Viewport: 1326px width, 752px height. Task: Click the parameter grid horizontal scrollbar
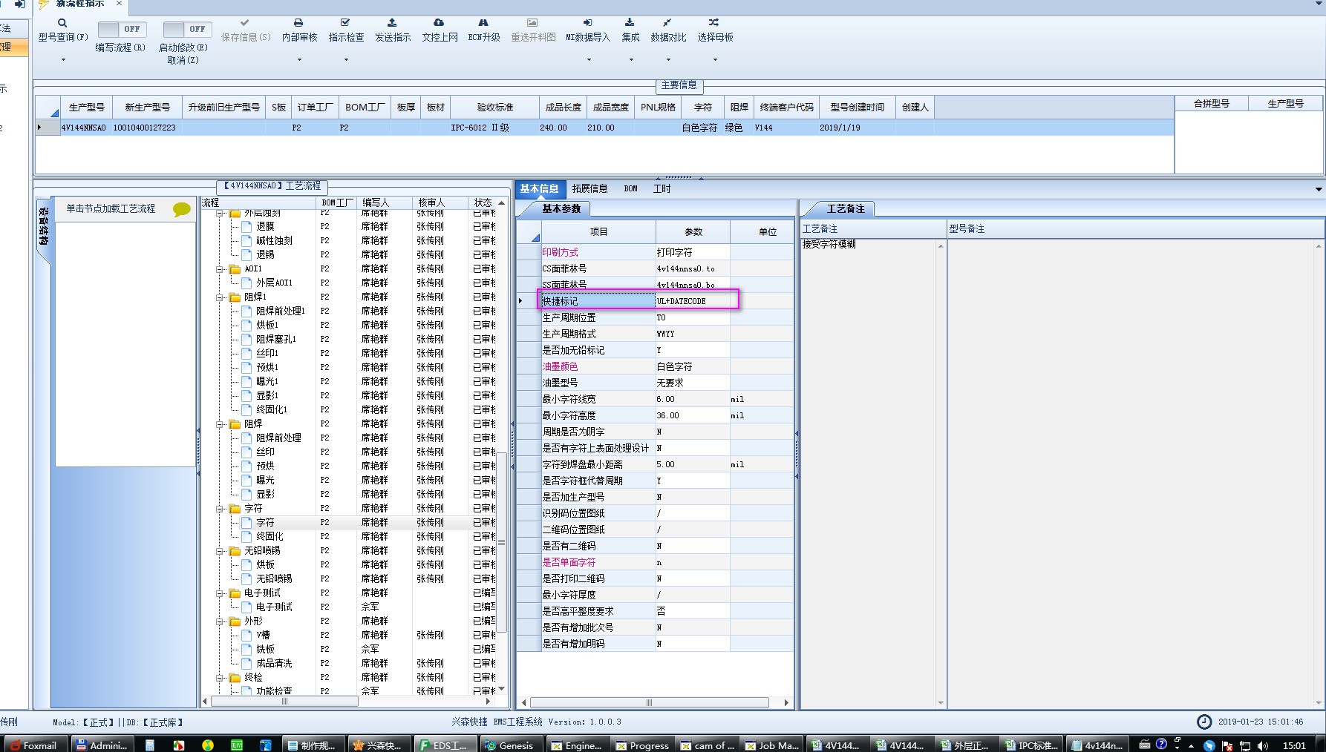tap(649, 702)
